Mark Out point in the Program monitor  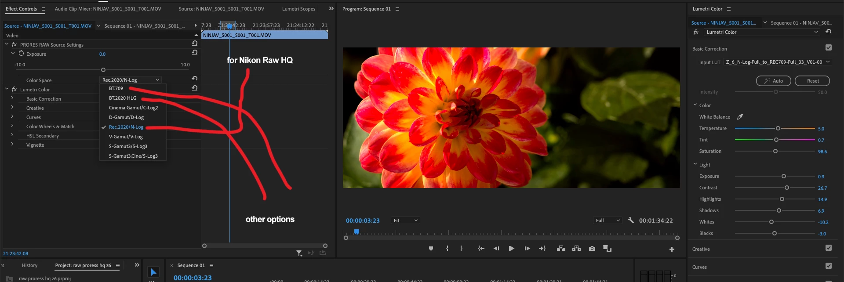click(x=461, y=249)
